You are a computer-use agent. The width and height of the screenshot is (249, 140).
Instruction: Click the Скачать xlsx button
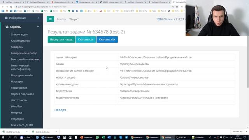[x=107, y=40]
